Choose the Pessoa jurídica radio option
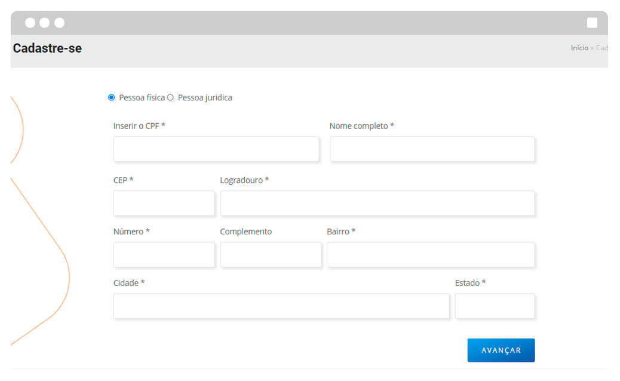620x381 pixels. click(170, 97)
